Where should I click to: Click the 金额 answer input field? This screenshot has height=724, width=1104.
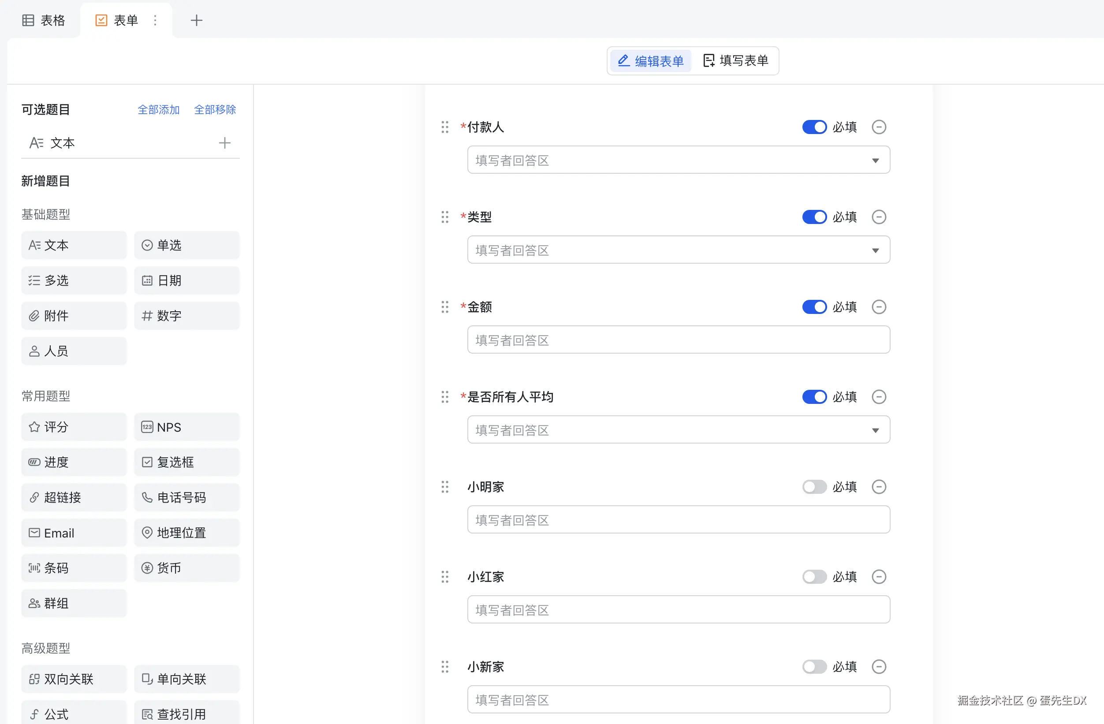(x=678, y=340)
